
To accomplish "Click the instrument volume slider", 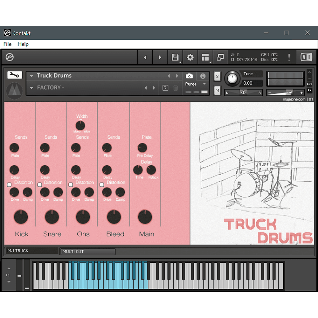I will click(285, 93).
